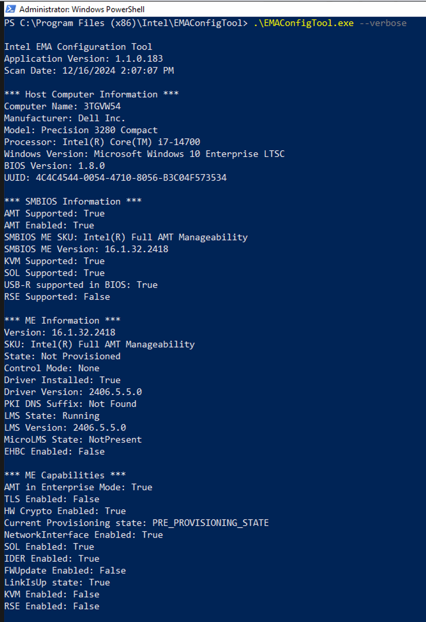Click the Scan Date line
This screenshot has width=426, height=622.
coord(89,71)
